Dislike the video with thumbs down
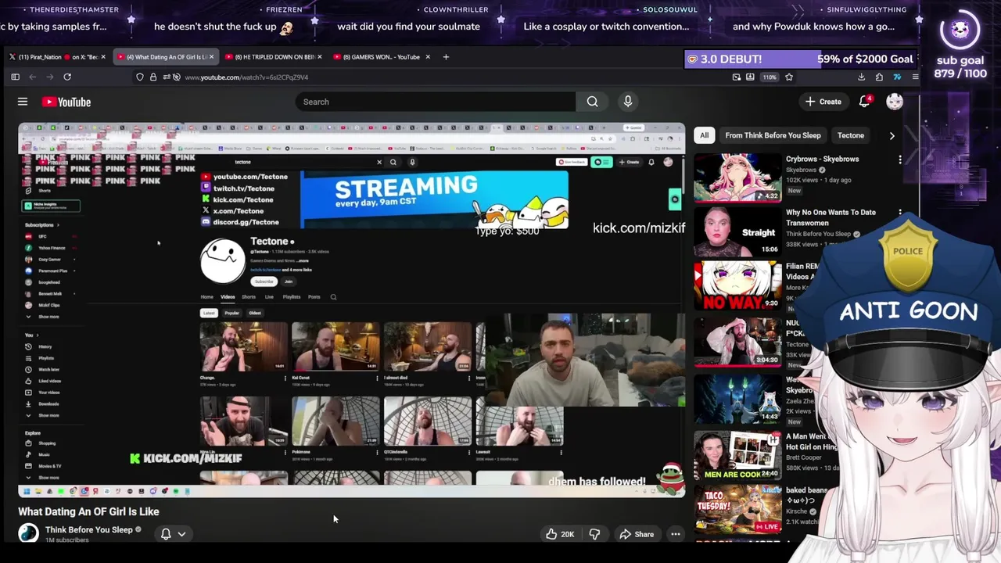1001x563 pixels. click(594, 534)
